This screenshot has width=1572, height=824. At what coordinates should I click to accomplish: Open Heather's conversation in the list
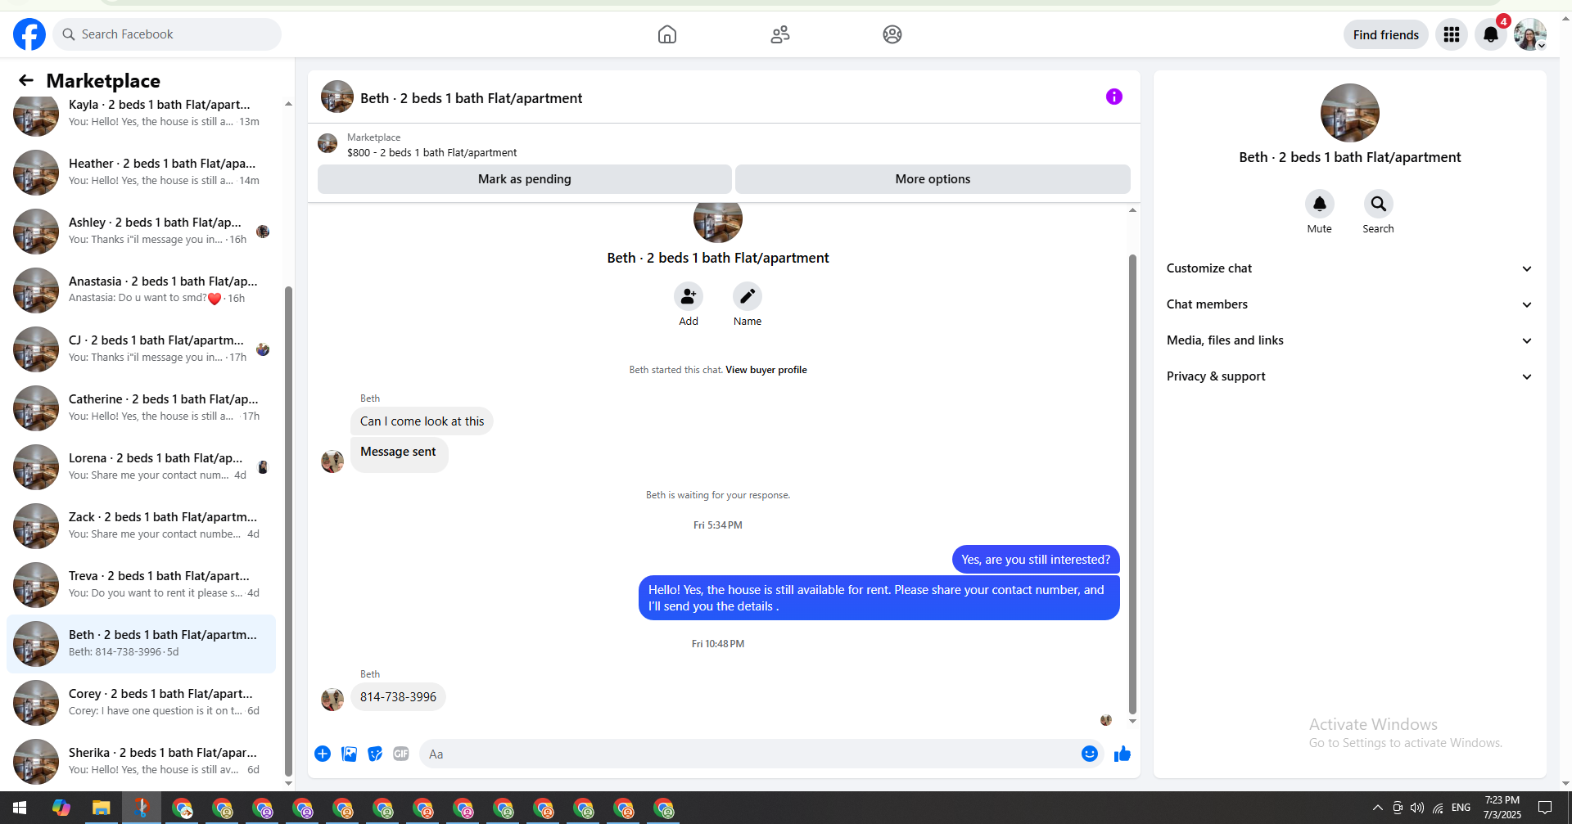point(142,172)
